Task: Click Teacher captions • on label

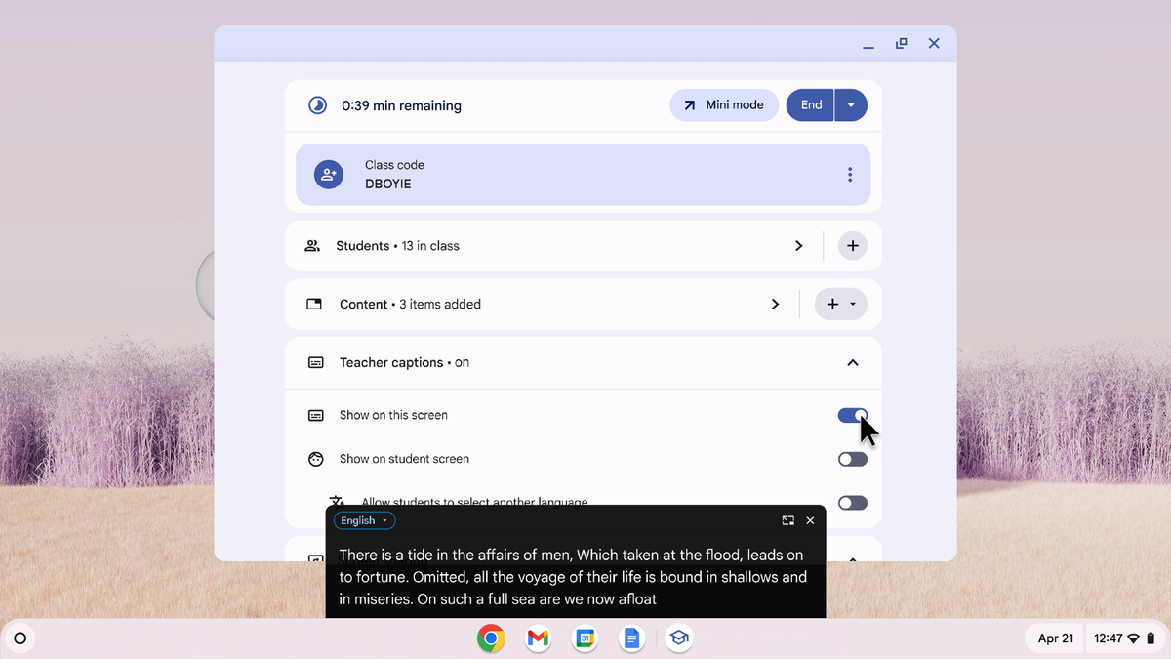Action: (404, 362)
